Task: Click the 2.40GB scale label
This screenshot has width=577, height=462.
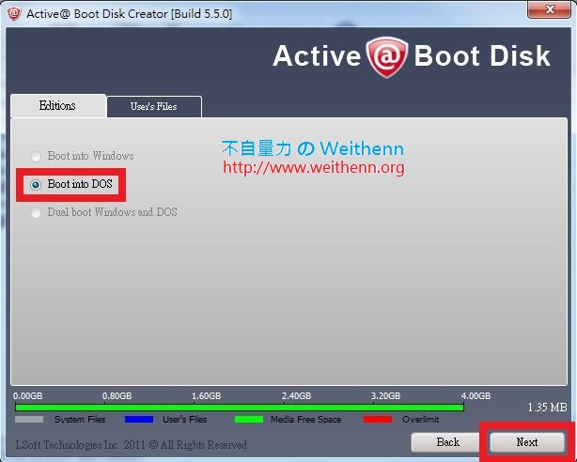Action: 296,395
